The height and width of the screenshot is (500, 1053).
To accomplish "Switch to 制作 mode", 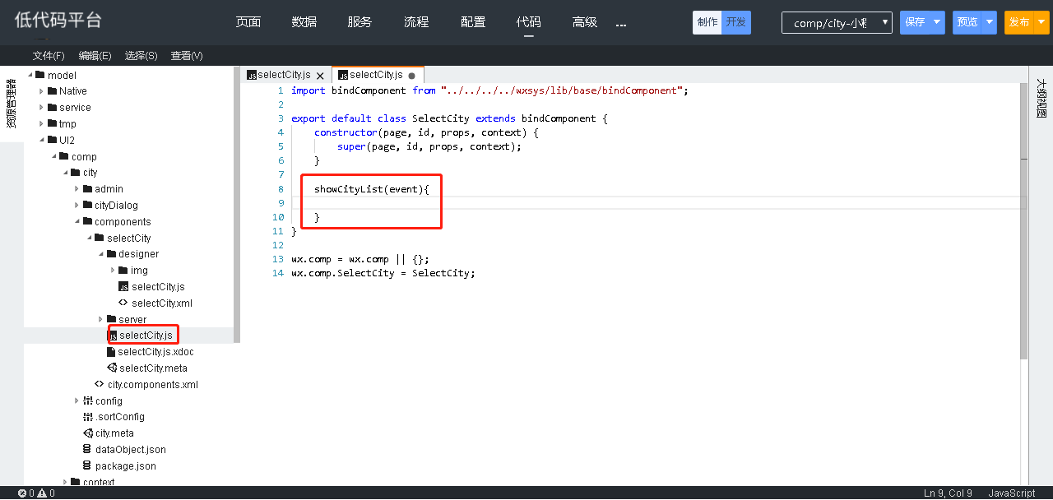I will pos(707,22).
